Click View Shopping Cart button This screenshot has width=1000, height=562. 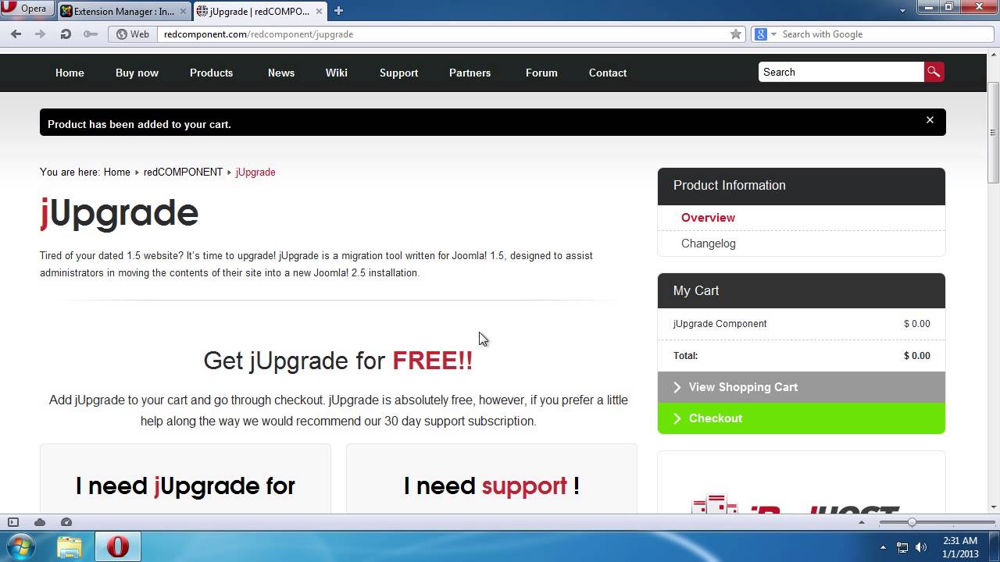click(801, 387)
